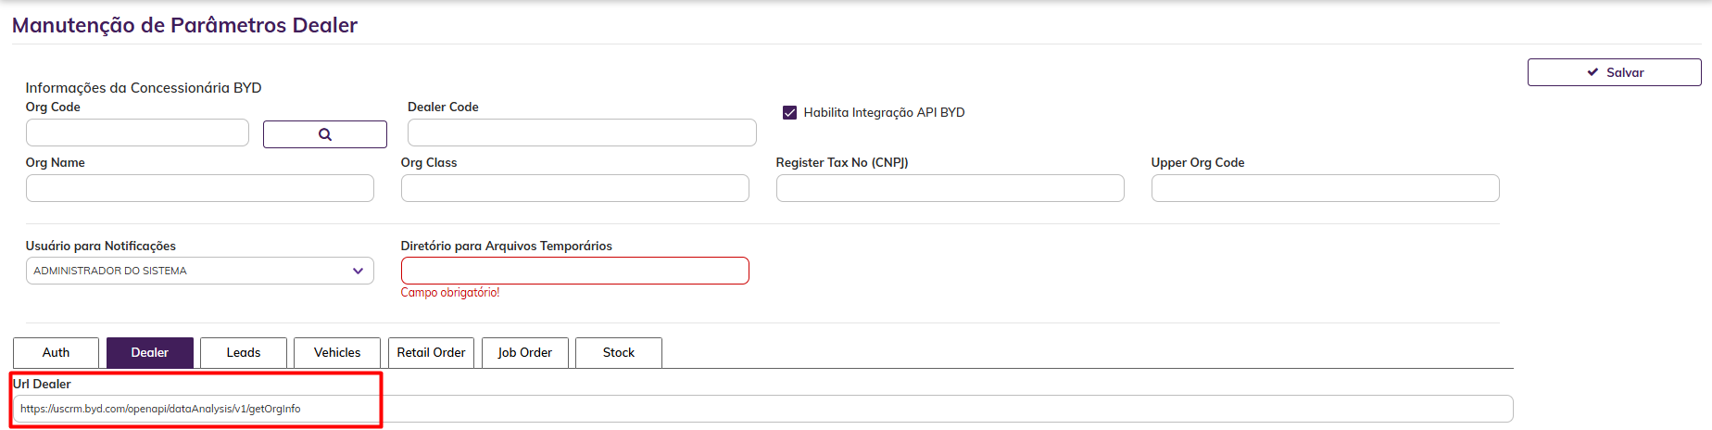The height and width of the screenshot is (430, 1712).
Task: Go to the Vehicles tab
Action: pyautogui.click(x=337, y=353)
